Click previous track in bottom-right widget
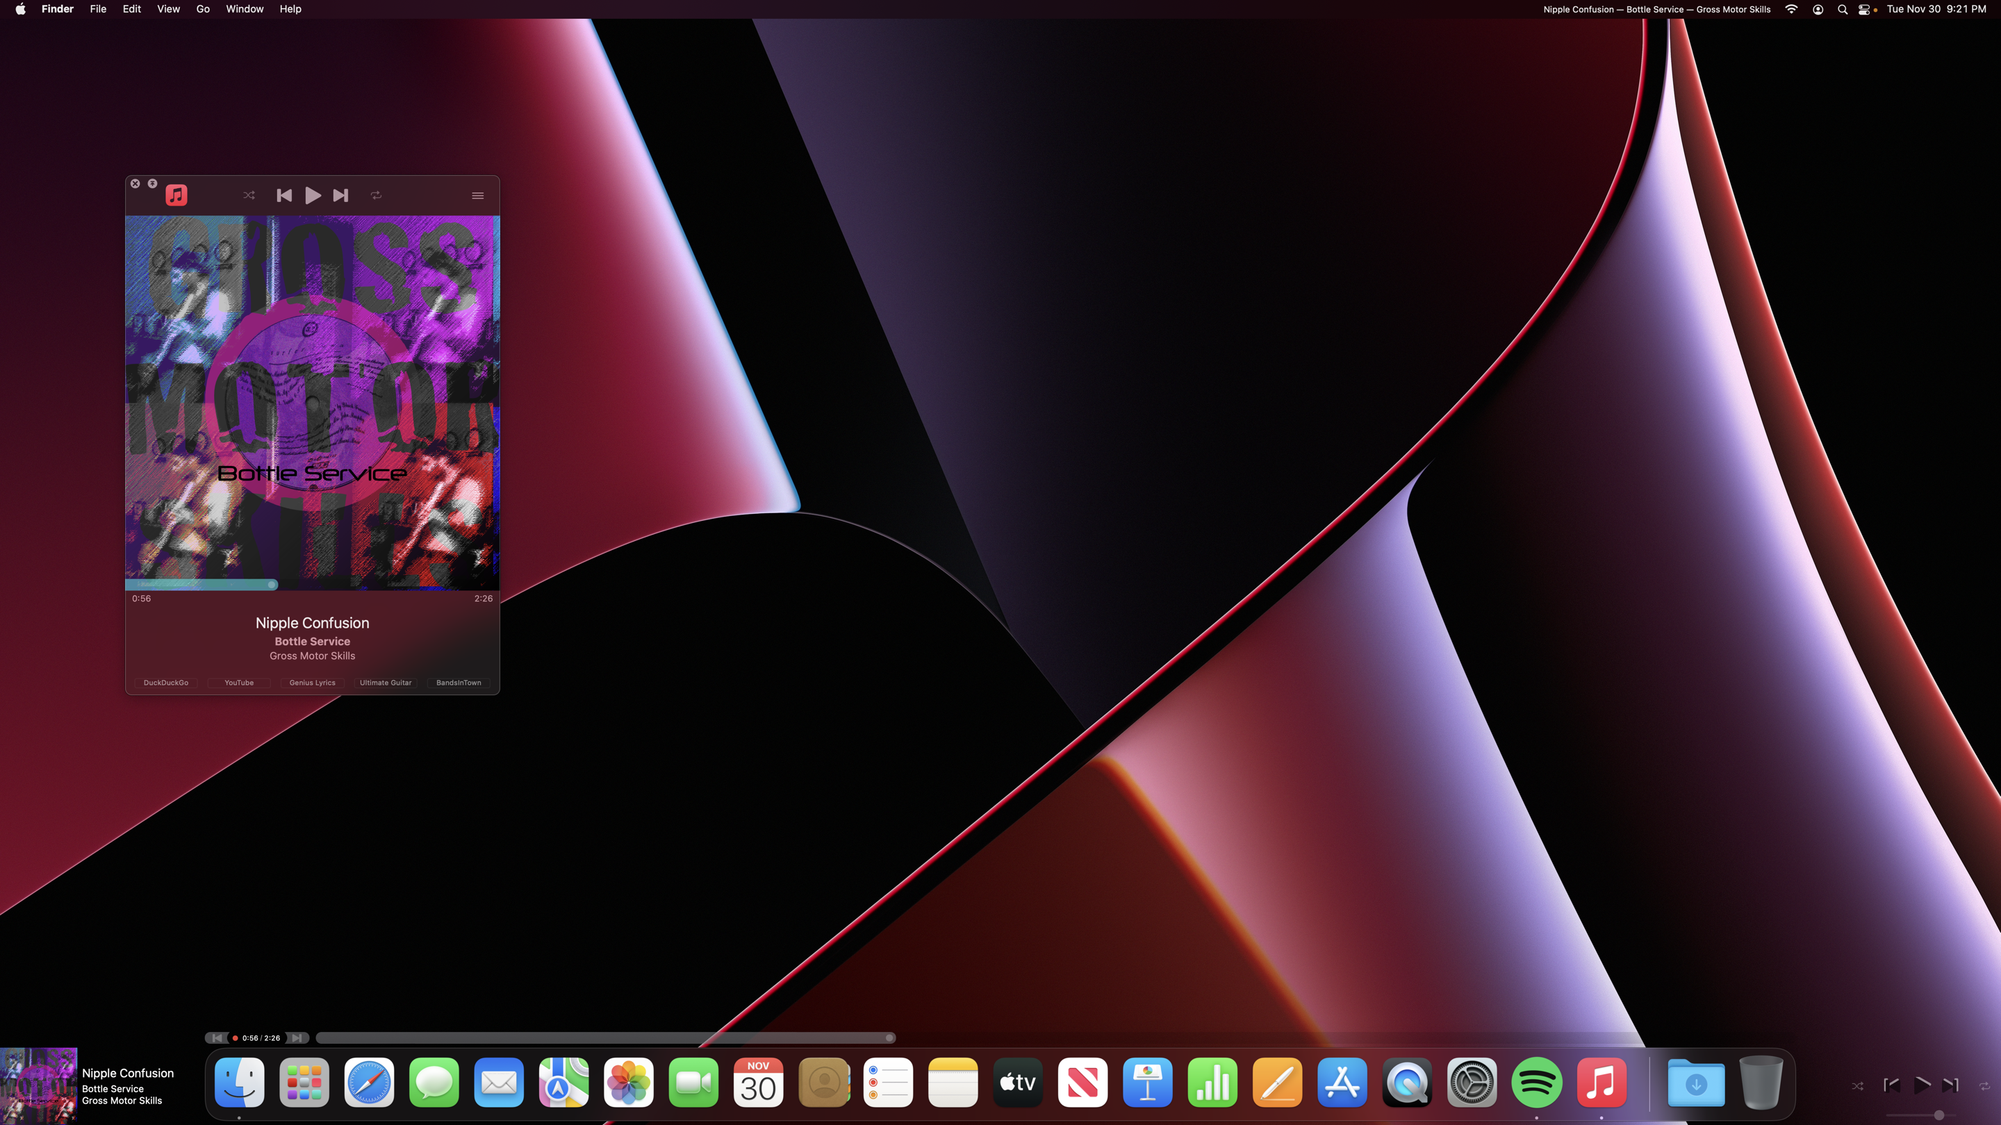Screen dimensions: 2001x1125 tap(1891, 1085)
